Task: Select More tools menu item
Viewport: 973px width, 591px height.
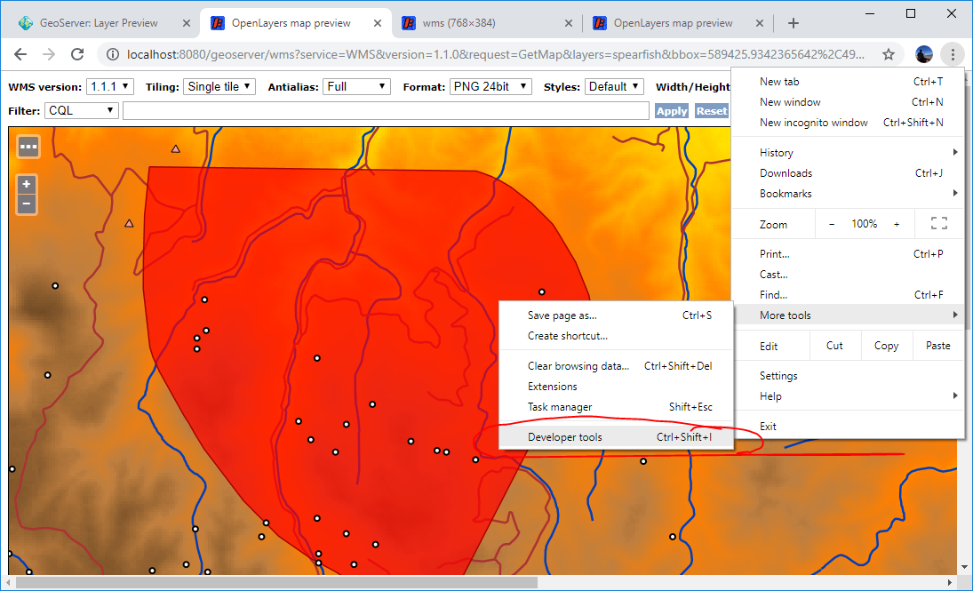Action: (848, 315)
